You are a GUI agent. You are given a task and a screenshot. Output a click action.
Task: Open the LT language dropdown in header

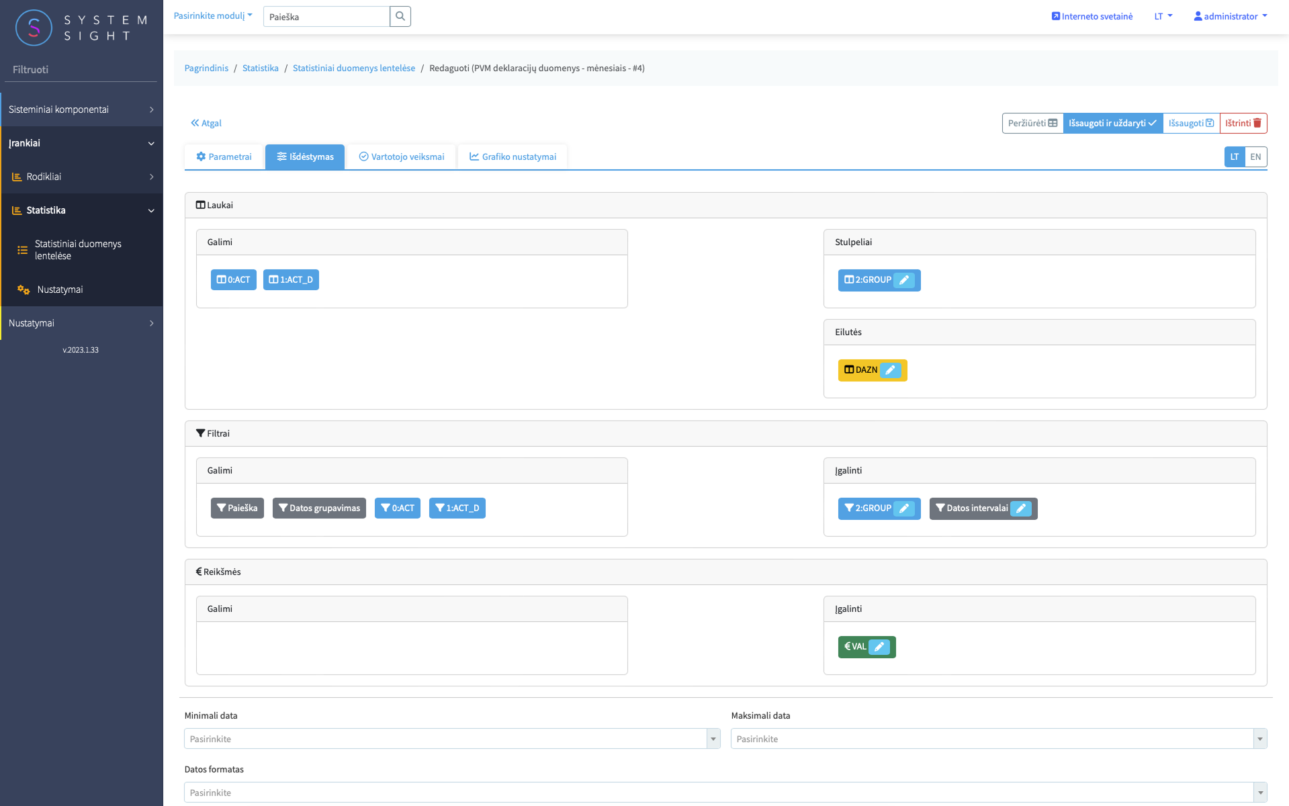click(1163, 16)
